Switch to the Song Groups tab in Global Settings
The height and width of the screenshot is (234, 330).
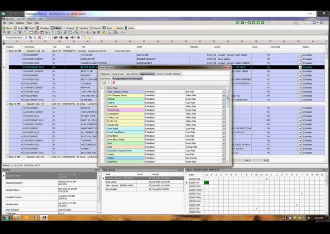118,74
